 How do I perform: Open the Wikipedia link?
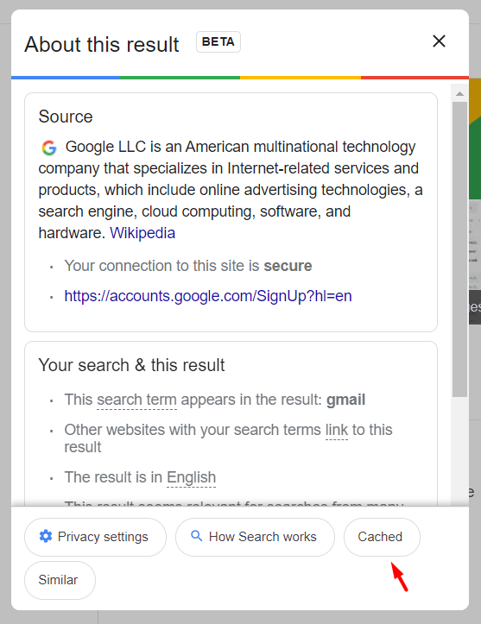click(x=142, y=233)
